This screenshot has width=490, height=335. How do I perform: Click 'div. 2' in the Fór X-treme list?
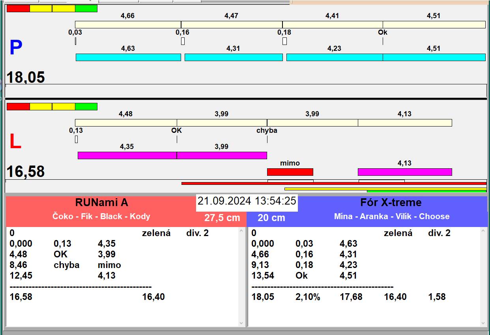coord(439,233)
